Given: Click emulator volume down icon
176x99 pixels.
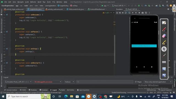Looking at the screenshot, I should (x=123, y=13).
